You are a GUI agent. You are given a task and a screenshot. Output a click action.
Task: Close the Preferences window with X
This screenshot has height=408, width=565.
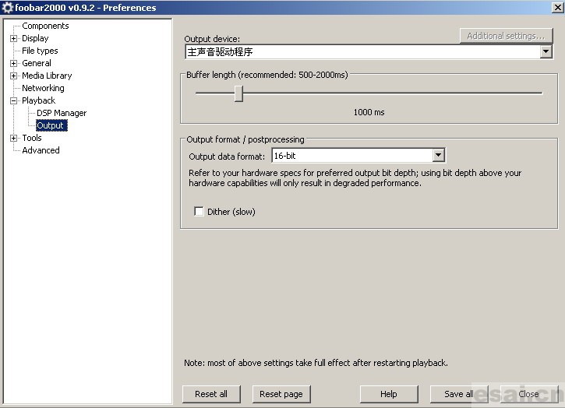(x=554, y=8)
